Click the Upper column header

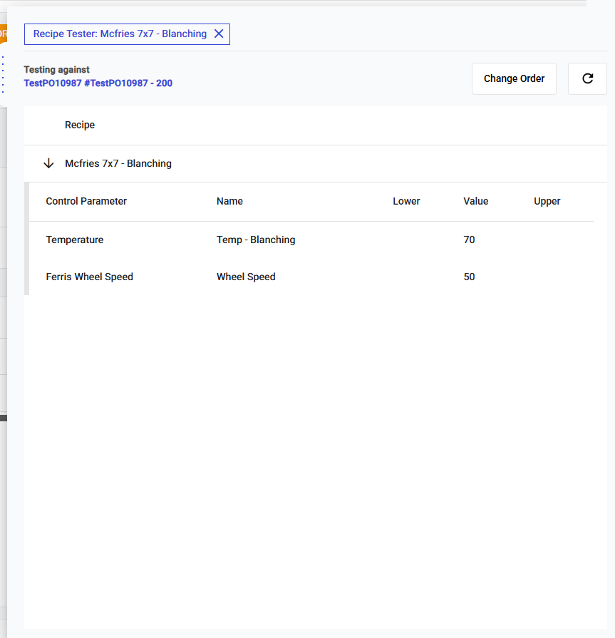(547, 202)
